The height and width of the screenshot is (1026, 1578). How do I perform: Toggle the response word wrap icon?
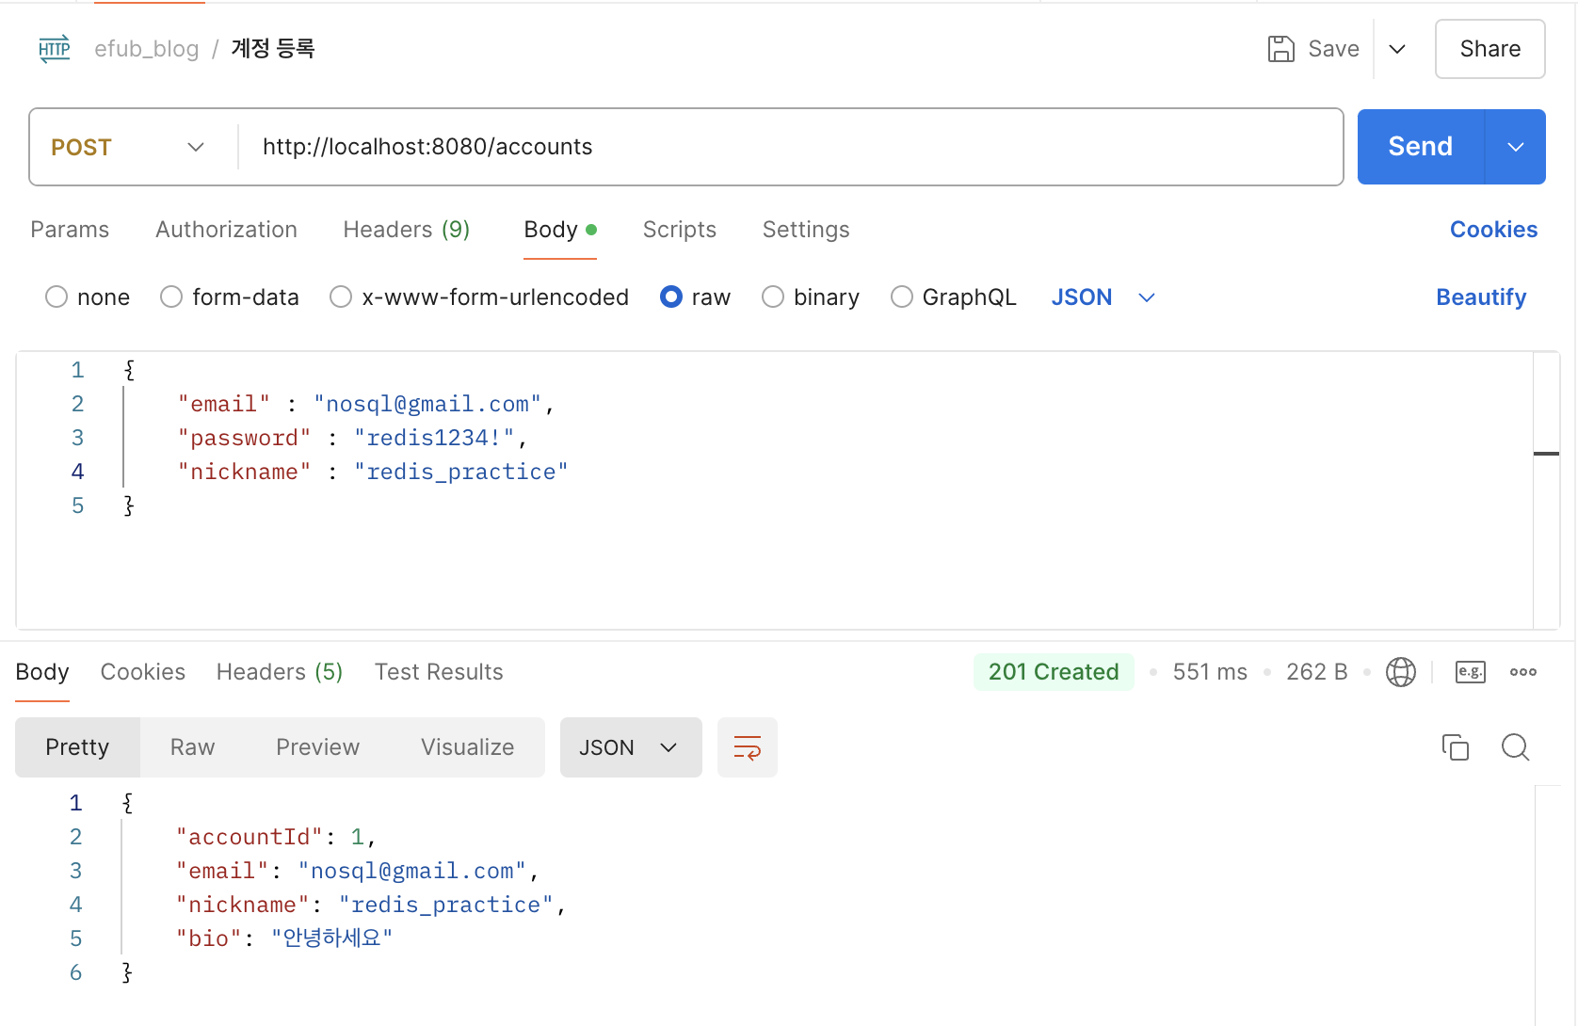click(x=748, y=747)
